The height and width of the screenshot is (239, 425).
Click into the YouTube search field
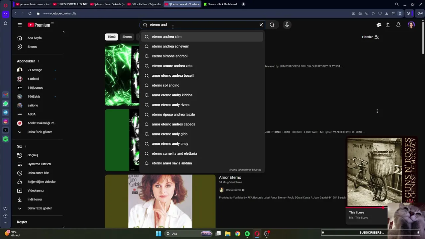tap(203, 25)
